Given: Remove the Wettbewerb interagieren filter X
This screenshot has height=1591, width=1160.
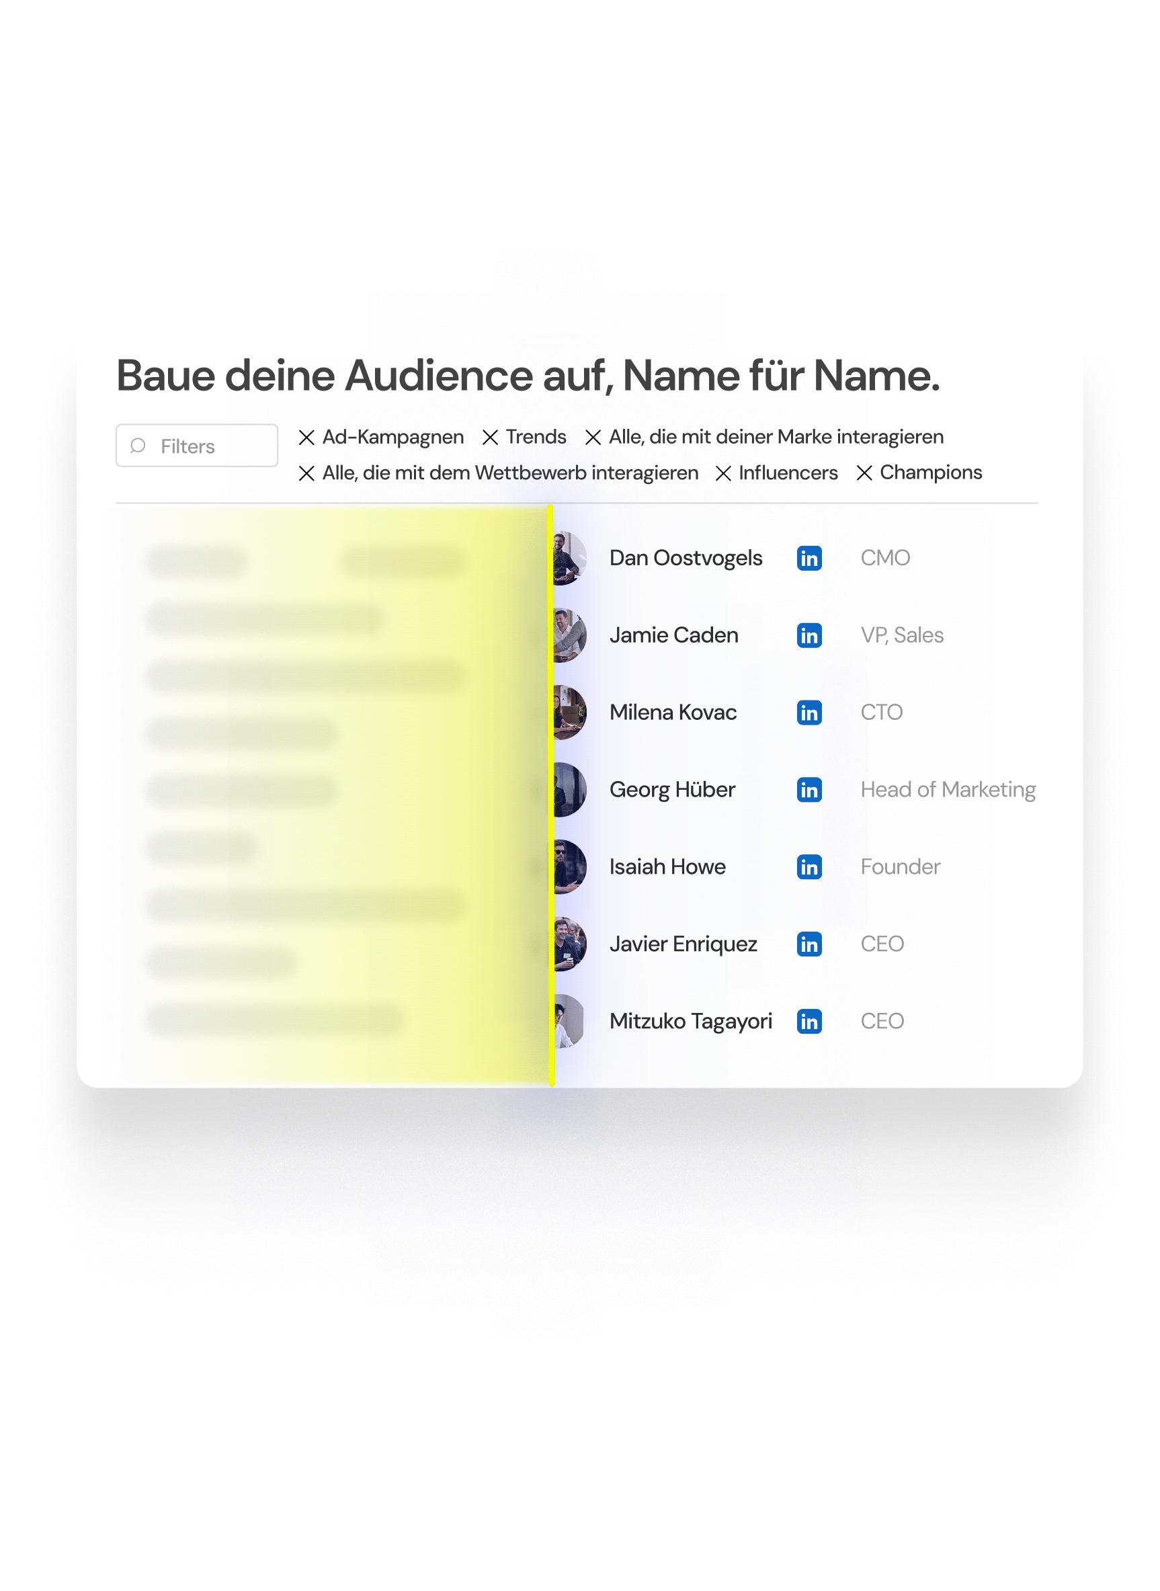Looking at the screenshot, I should tap(306, 473).
